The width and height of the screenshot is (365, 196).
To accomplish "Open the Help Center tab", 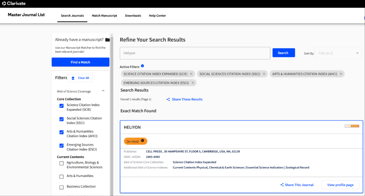I will point(157,16).
